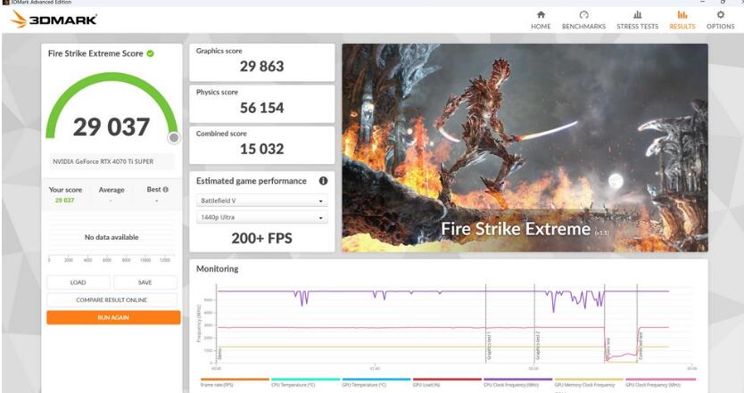
Task: Toggle the GPU Load legend
Action: pos(447,382)
